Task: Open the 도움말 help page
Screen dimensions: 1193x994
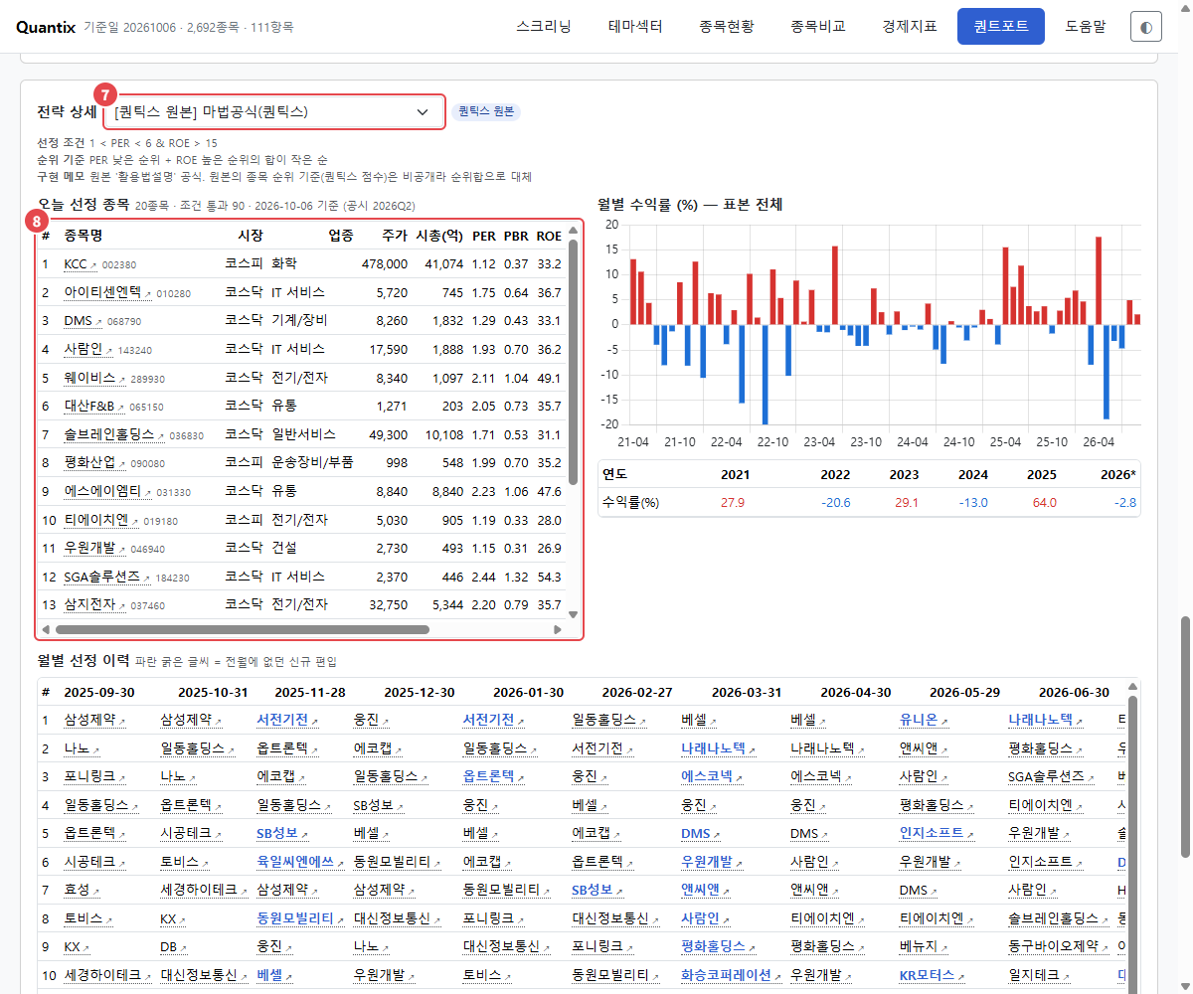Action: coord(1086,27)
